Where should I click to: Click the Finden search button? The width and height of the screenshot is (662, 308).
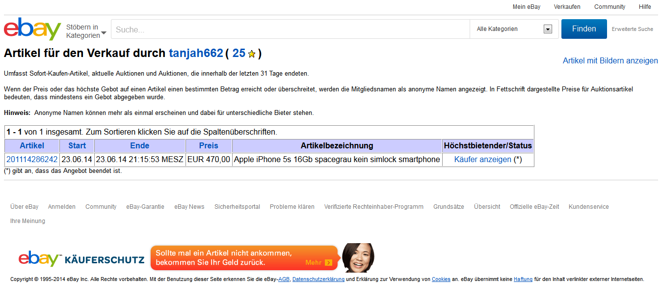(584, 29)
